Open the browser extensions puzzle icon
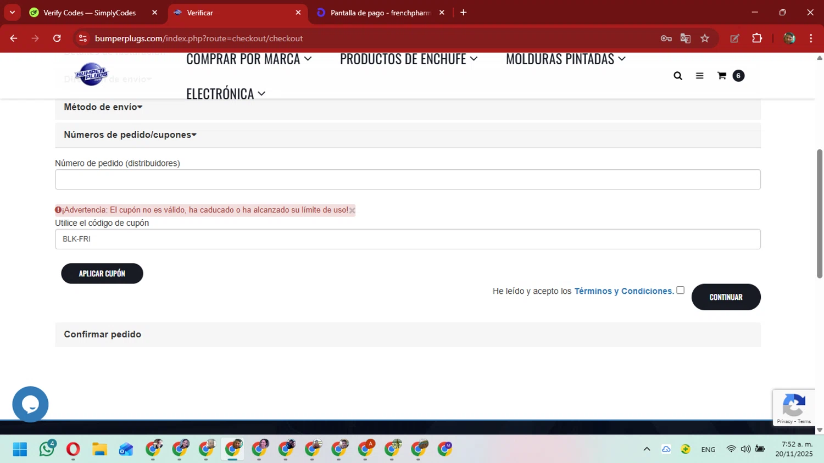This screenshot has width=824, height=463. click(757, 38)
